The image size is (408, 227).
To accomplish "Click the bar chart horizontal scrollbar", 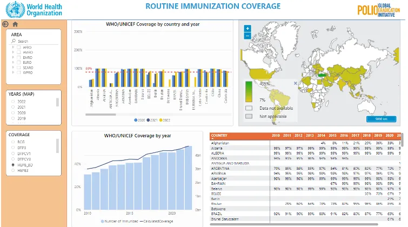I will click(x=101, y=115).
